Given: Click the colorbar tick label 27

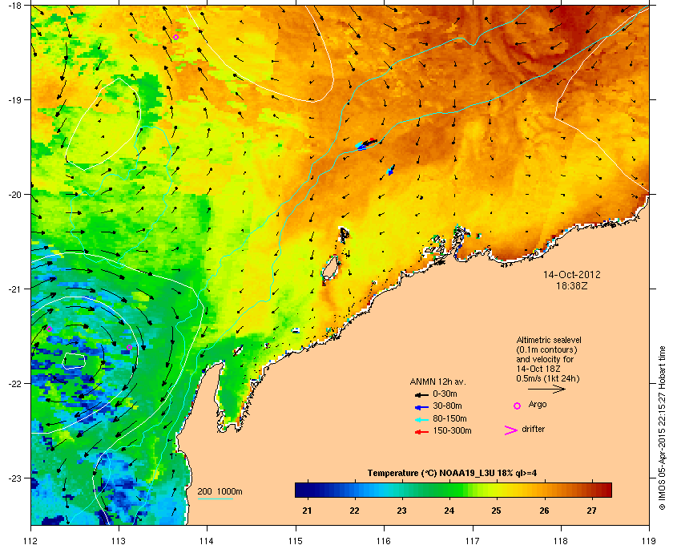Looking at the screenshot, I should coord(592,511).
